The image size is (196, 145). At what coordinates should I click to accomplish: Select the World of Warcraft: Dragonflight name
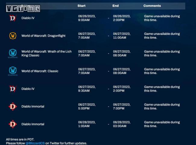pyautogui.click(x=43, y=36)
